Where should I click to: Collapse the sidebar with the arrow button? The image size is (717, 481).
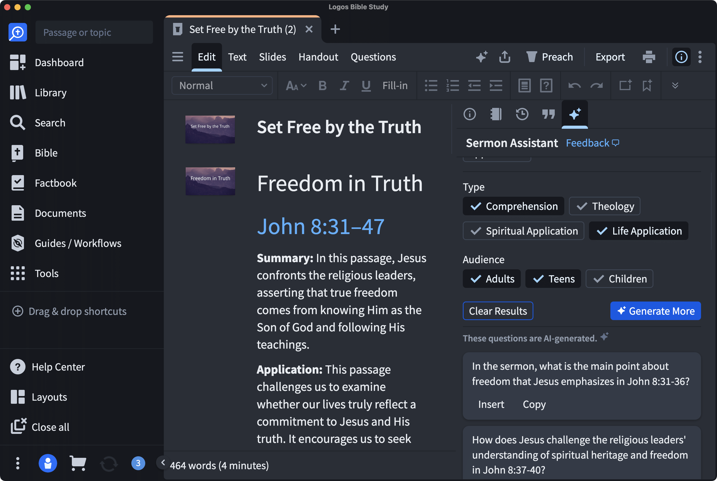point(163,462)
